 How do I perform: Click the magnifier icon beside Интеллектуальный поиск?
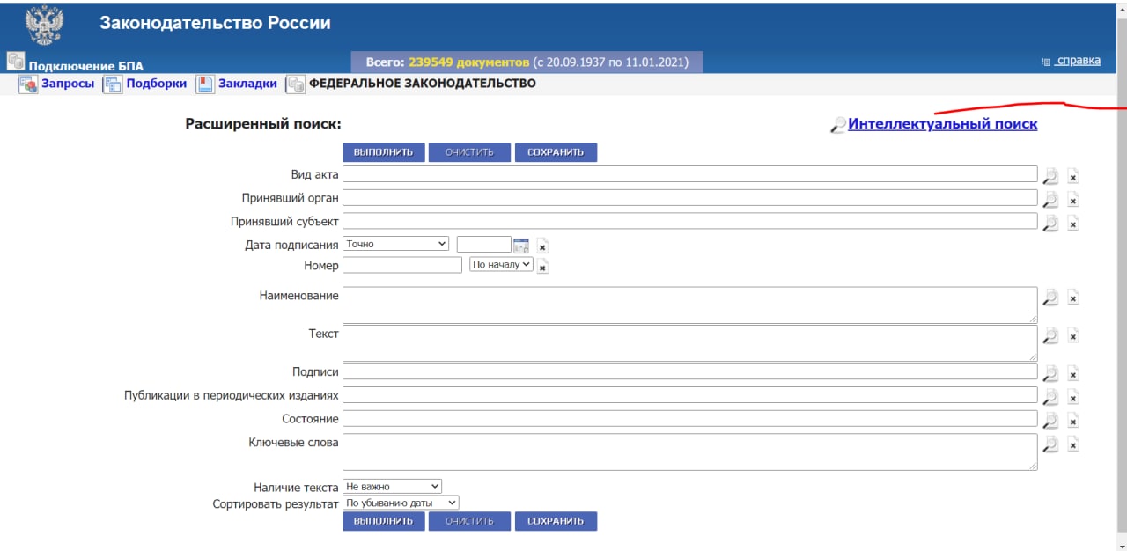coord(838,125)
